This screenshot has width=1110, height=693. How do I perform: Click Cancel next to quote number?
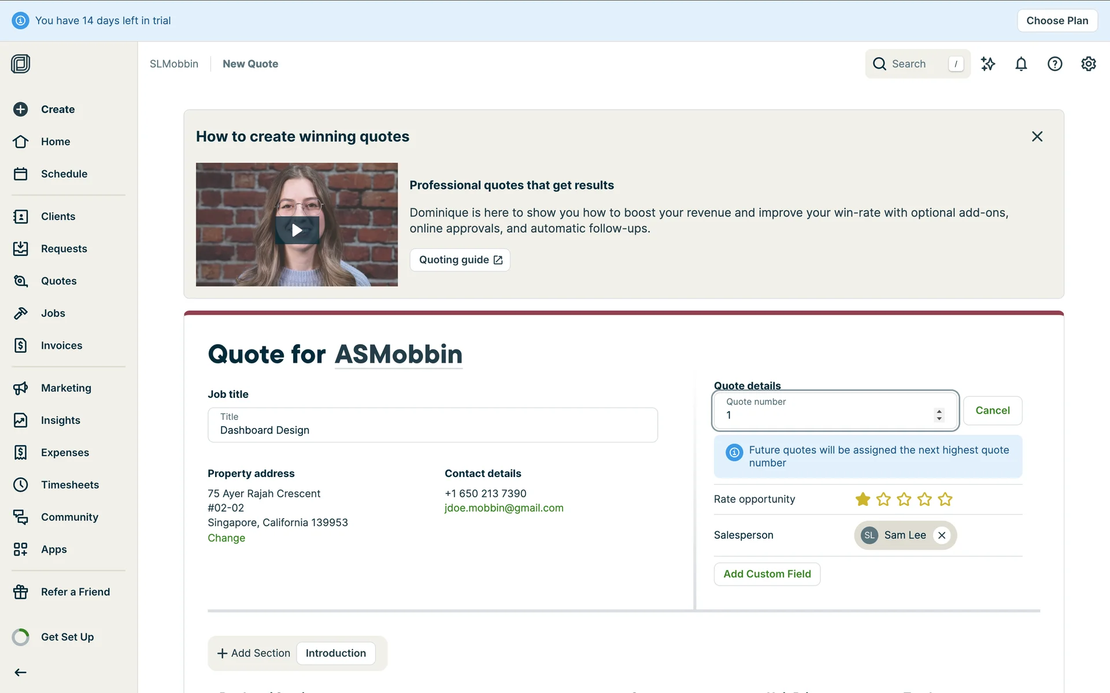992,411
